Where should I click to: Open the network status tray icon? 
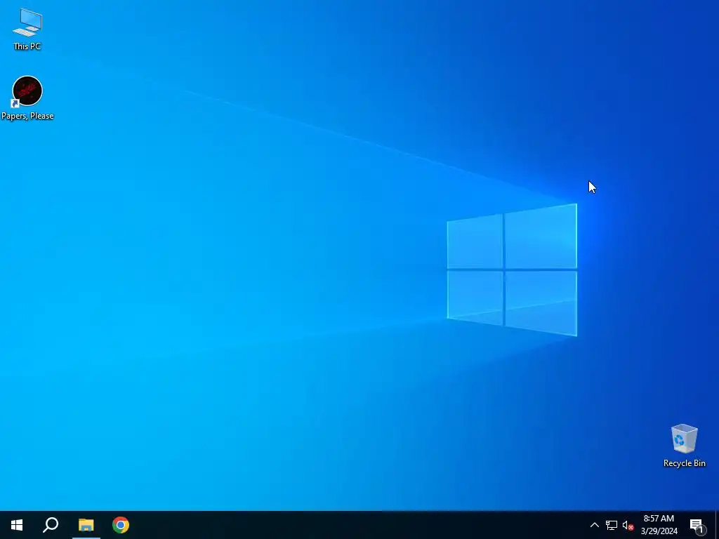[x=612, y=525]
